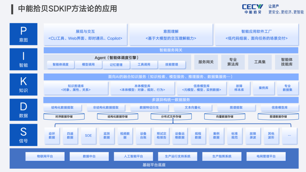Select the 记忆管理 button
The image size is (306, 172).
[116, 65]
